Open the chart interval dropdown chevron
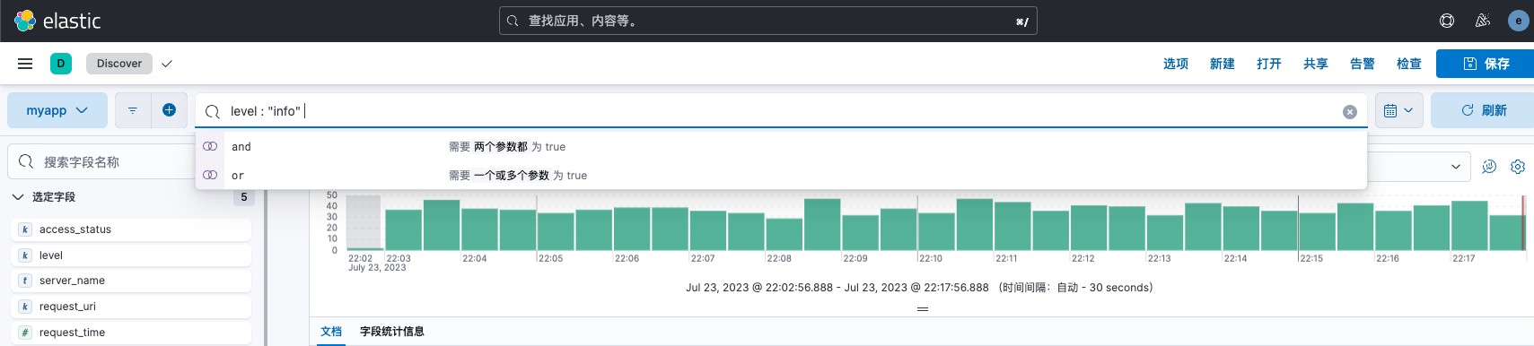The width and height of the screenshot is (1534, 346). [x=1455, y=167]
